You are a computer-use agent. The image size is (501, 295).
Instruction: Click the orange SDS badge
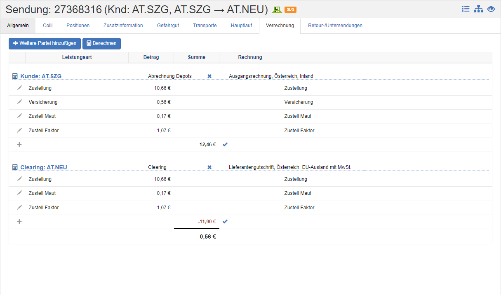coord(290,9)
